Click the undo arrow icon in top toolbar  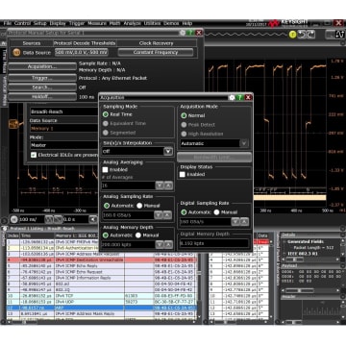[x=301, y=35]
